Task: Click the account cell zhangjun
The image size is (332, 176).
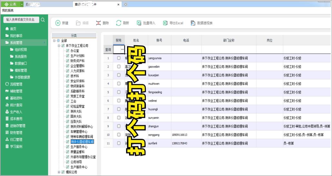Action: coord(159,126)
